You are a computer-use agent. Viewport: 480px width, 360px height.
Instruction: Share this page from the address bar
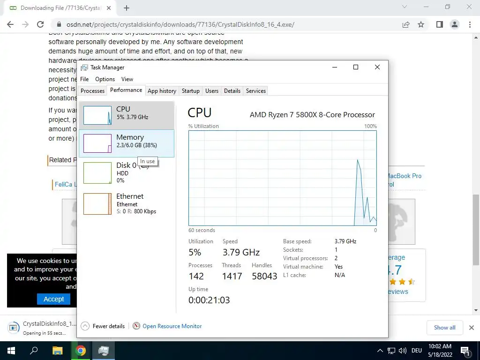pyautogui.click(x=406, y=24)
